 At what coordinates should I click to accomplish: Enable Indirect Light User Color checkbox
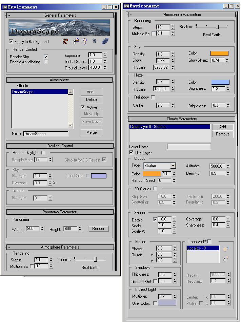pyautogui.click(x=155, y=303)
